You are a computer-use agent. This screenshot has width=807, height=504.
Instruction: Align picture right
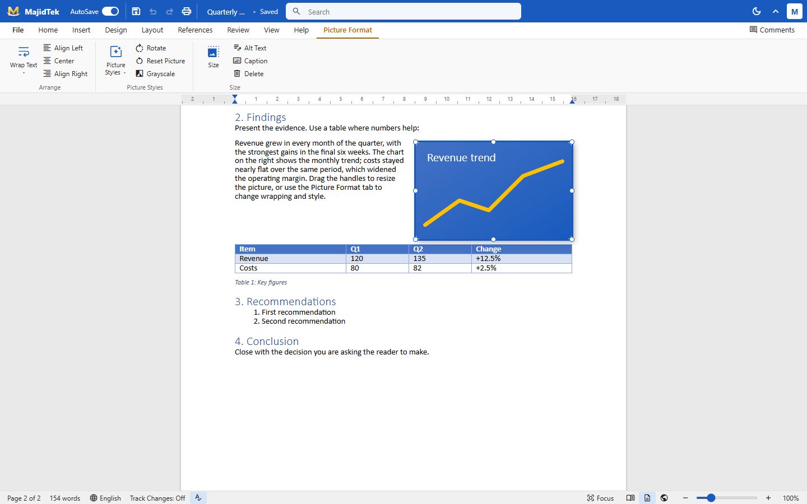point(66,74)
